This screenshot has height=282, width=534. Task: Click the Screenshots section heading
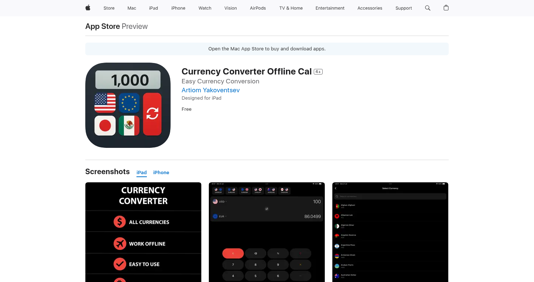click(108, 172)
